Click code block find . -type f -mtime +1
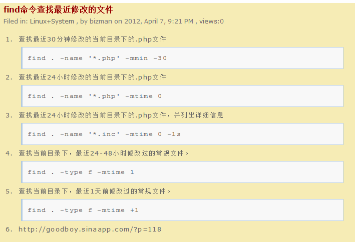 pos(182,210)
